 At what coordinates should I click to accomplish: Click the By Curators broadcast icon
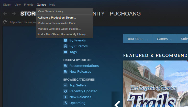[65, 46]
